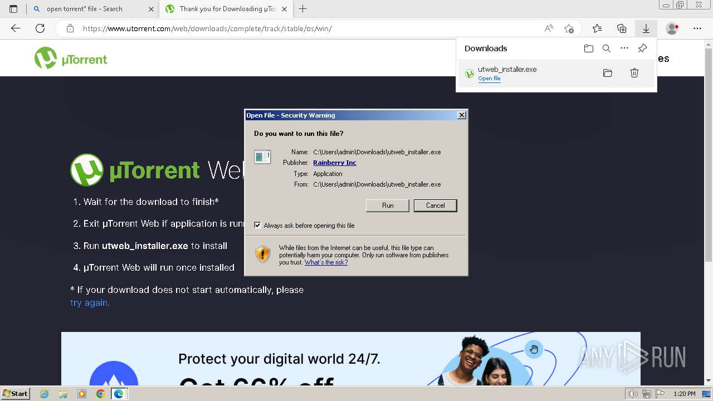Image resolution: width=713 pixels, height=401 pixels.
Task: Open the Collections button
Action: pos(622,28)
